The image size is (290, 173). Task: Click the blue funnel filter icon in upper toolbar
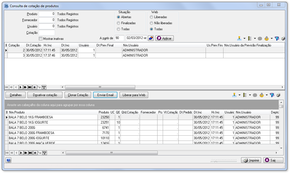point(277,38)
